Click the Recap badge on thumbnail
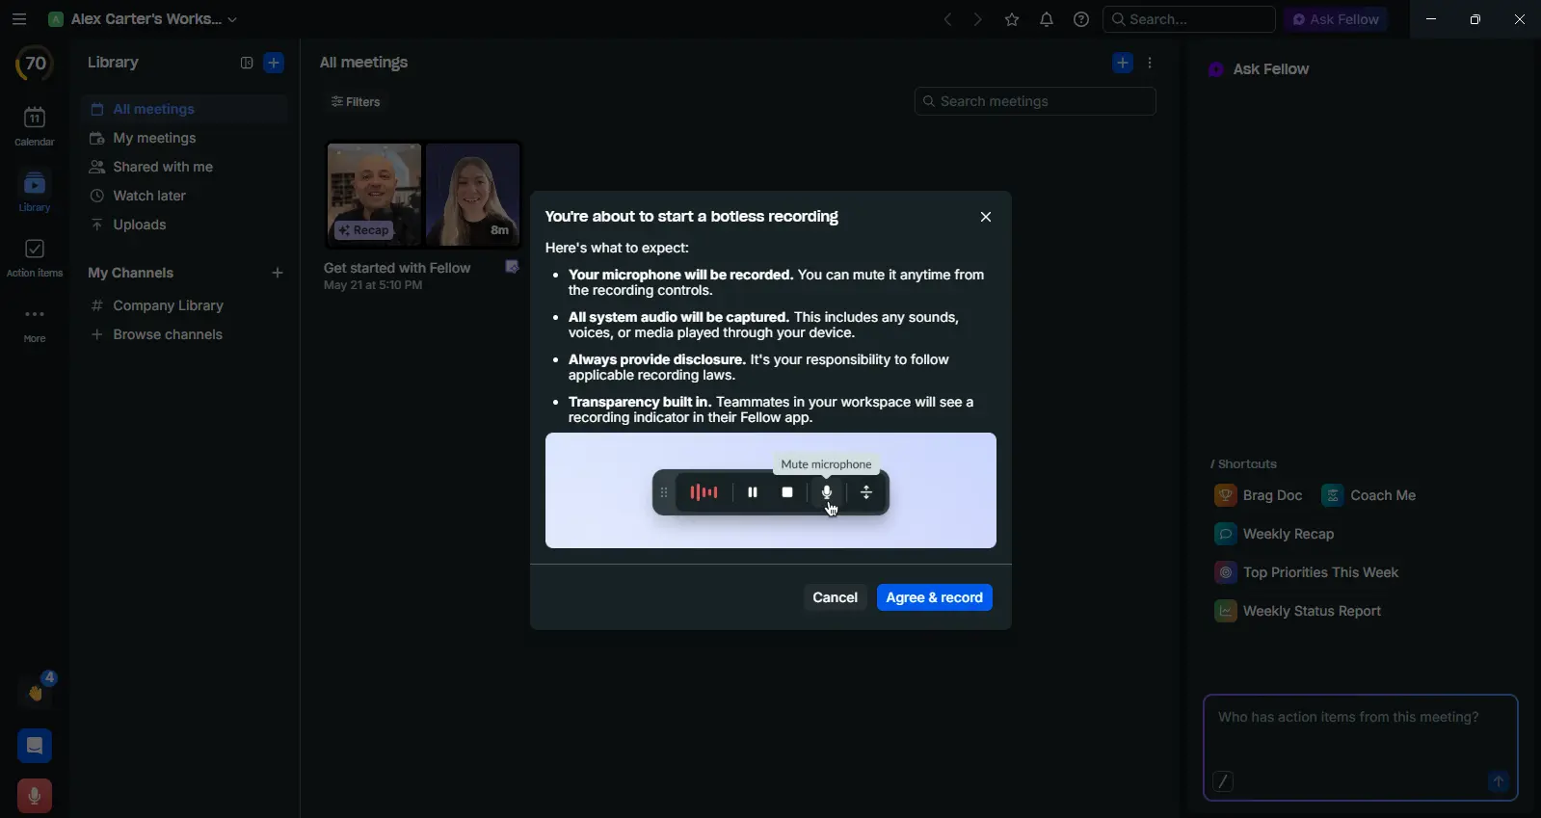This screenshot has height=818, width=1541. 364,230
